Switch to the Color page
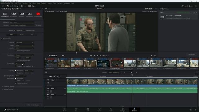This screenshot has width=199, height=112. click(x=111, y=110)
